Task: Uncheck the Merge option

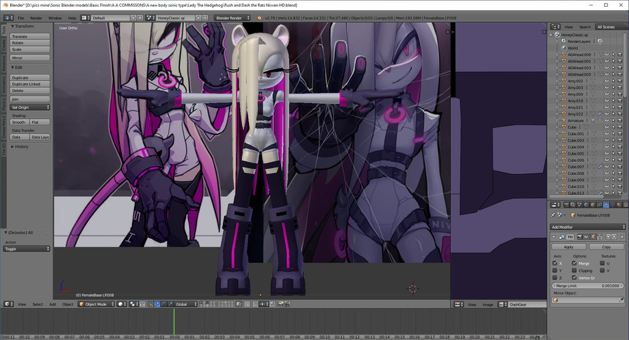Action: pyautogui.click(x=574, y=263)
